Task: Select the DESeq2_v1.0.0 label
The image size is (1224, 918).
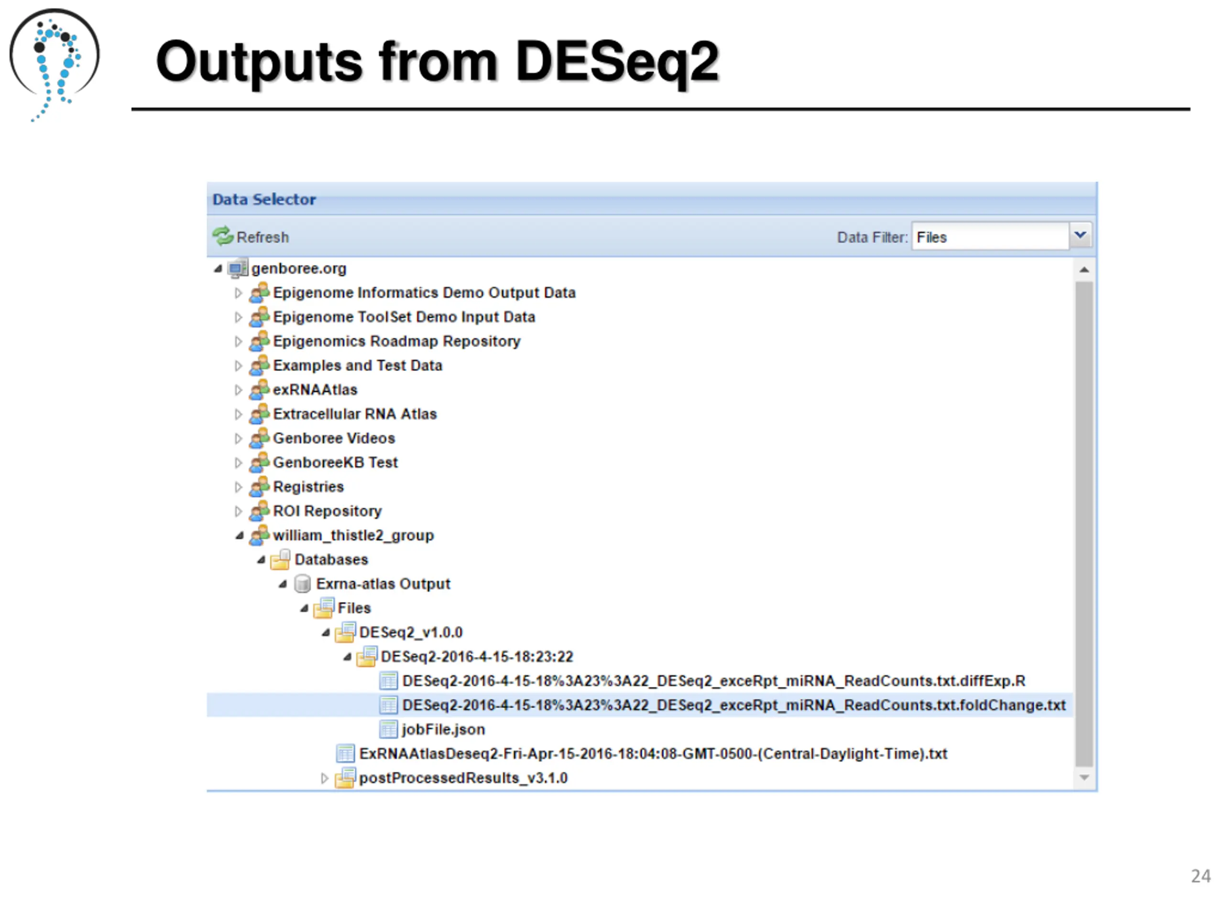Action: point(411,633)
